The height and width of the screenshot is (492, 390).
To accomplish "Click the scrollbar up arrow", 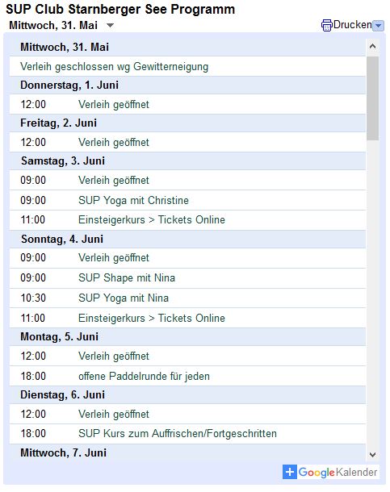I will tap(373, 47).
